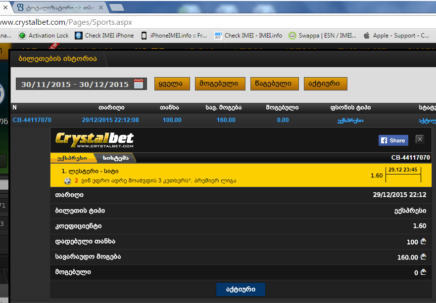Image resolution: width=436 pixels, height=303 pixels.
Task: Click the 1.60 odds in yellow row
Action: (377, 175)
